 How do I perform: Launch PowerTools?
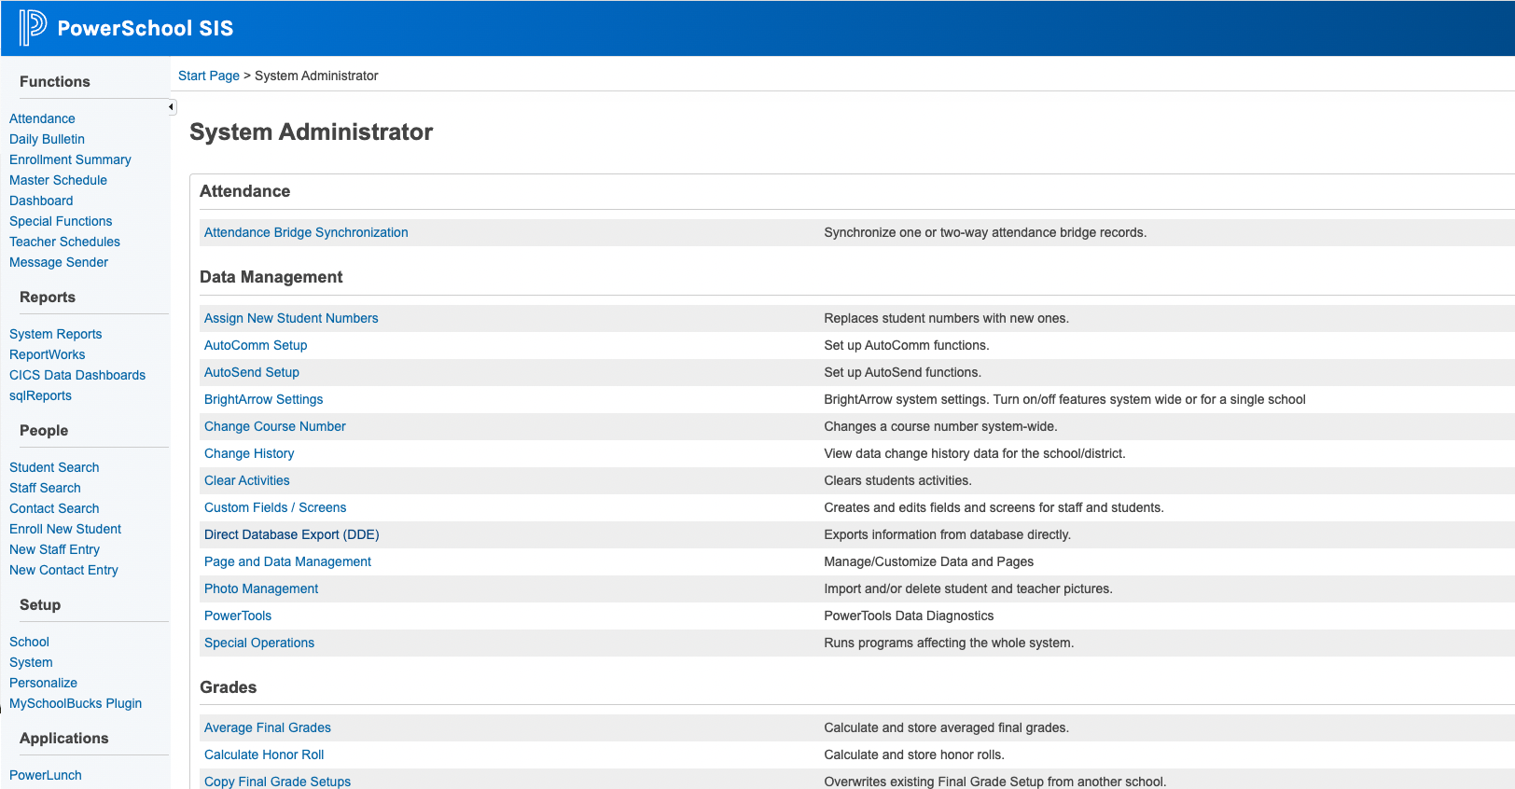(238, 616)
